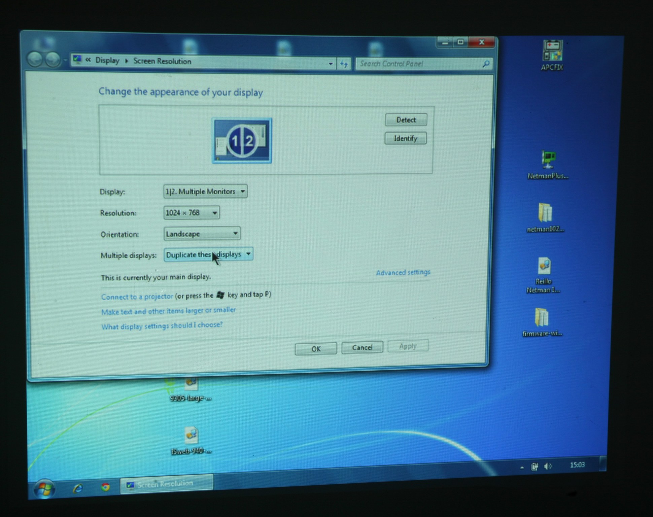Screen dimensions: 653x517
Task: Focus the Search Control Panel field
Action: tap(424, 64)
